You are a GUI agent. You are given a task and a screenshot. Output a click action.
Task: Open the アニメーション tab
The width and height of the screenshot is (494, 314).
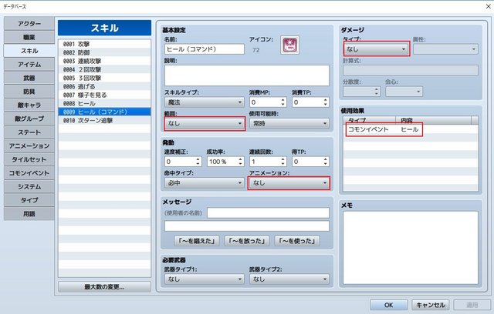pyautogui.click(x=29, y=145)
